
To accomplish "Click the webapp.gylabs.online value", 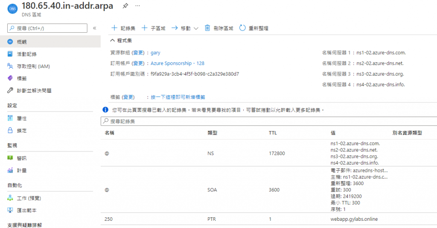I will pyautogui.click(x=354, y=219).
